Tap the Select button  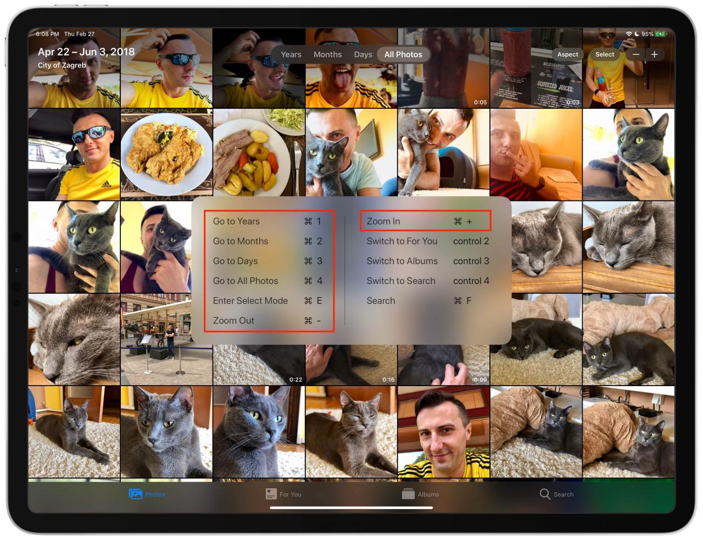tap(605, 54)
